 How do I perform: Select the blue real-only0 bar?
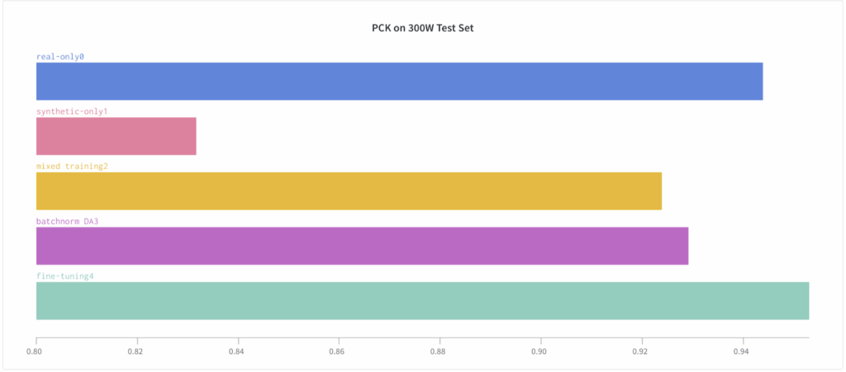point(399,82)
